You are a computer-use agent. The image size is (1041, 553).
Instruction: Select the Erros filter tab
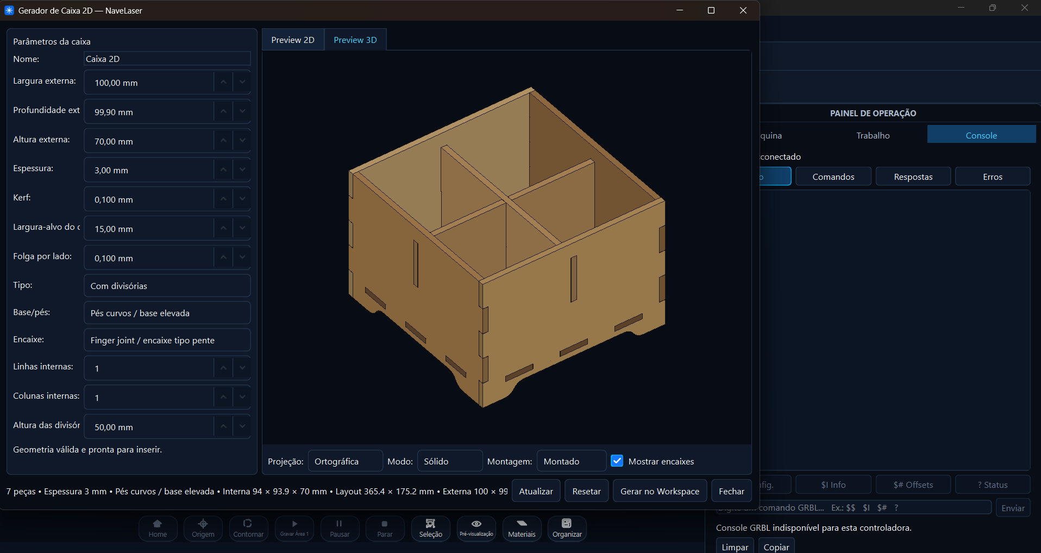click(993, 177)
